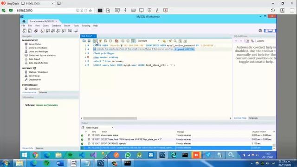Open Options File under Instance
The image size is (297, 167).
pyautogui.click(x=35, y=80)
